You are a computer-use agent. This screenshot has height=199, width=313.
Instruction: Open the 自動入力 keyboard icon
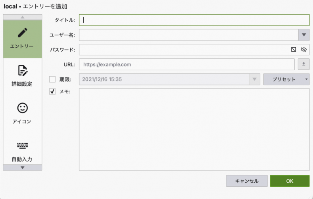point(22,146)
